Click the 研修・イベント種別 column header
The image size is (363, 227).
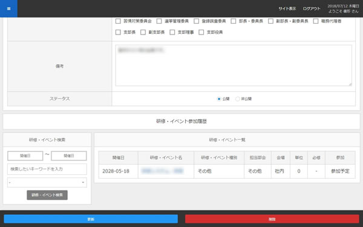point(219,158)
